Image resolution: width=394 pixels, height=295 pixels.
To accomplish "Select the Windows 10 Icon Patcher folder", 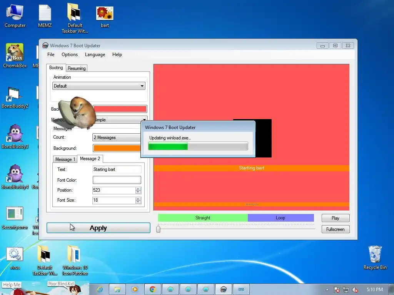I will [75, 260].
